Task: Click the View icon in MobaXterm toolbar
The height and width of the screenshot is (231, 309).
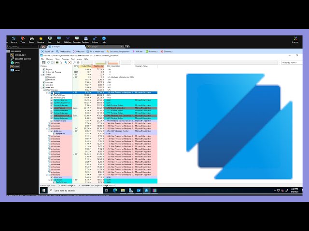Action: 50,39
